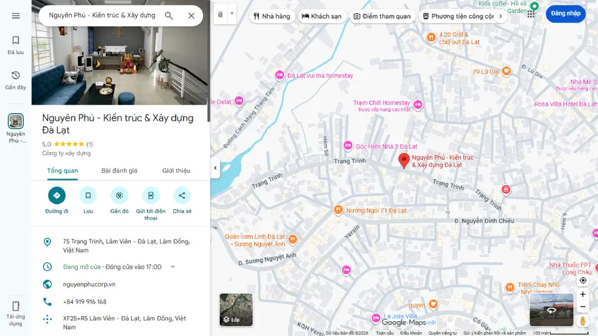Switch to Tổng quan tab
Image resolution: width=598 pixels, height=336 pixels.
tap(62, 170)
